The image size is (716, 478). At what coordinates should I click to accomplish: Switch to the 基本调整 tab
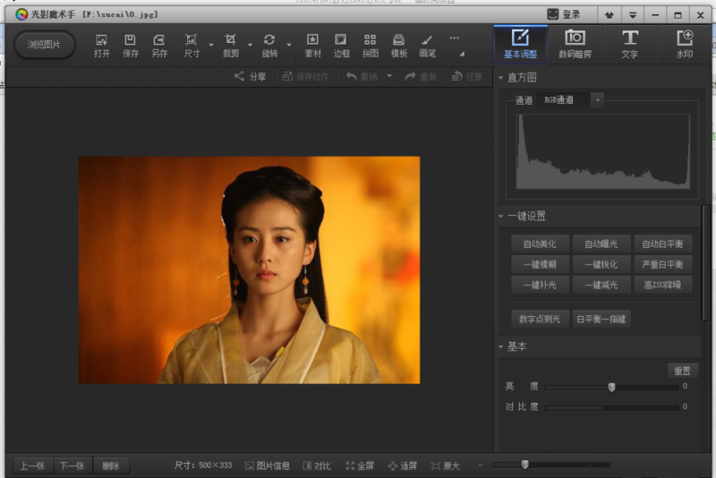(x=520, y=44)
